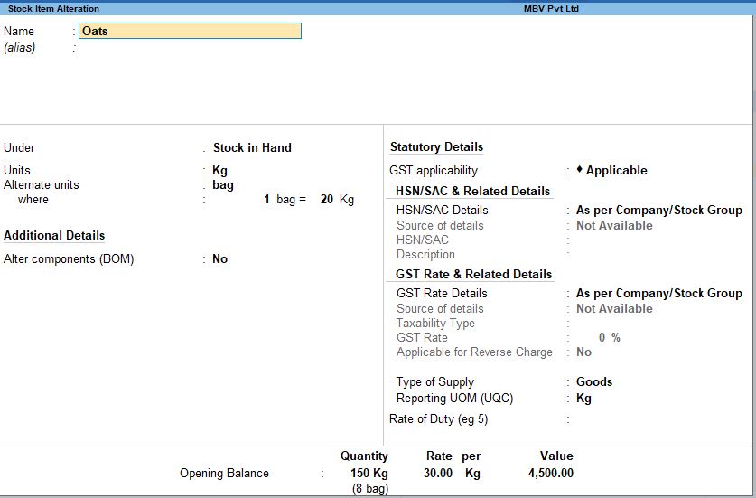Click the MBV Pvt Ltd company name
The width and height of the screenshot is (756, 498).
[551, 9]
